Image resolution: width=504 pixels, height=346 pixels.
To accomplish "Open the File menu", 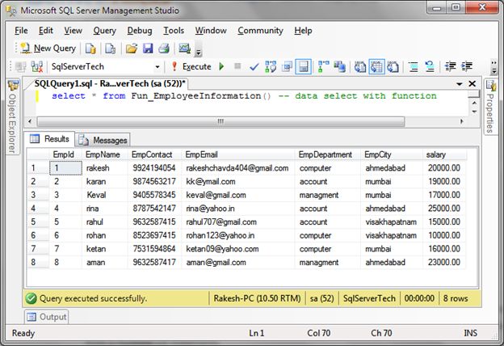I will pos(21,31).
